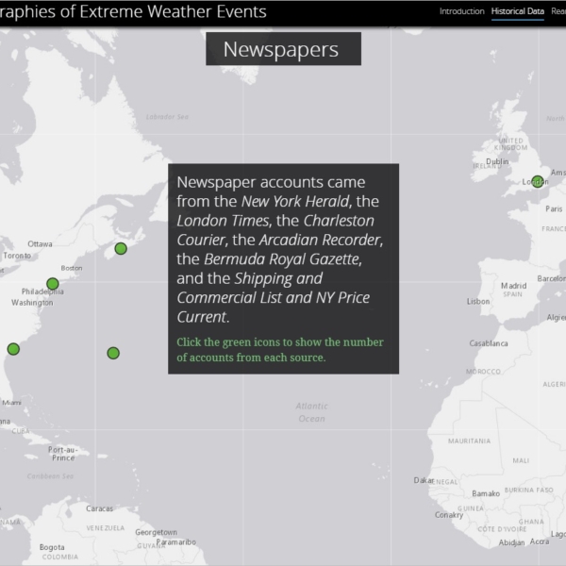Click the Extreme Weather Events page title
Screen dimensions: 566x566
tap(133, 12)
